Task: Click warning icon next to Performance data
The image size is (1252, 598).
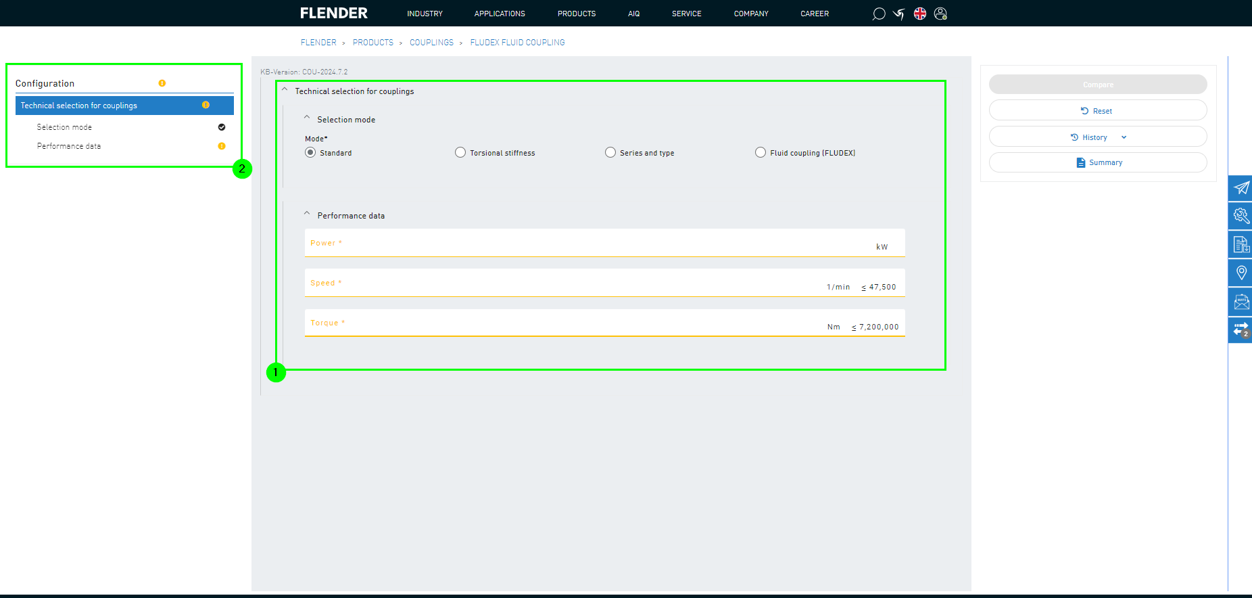Action: click(x=222, y=146)
